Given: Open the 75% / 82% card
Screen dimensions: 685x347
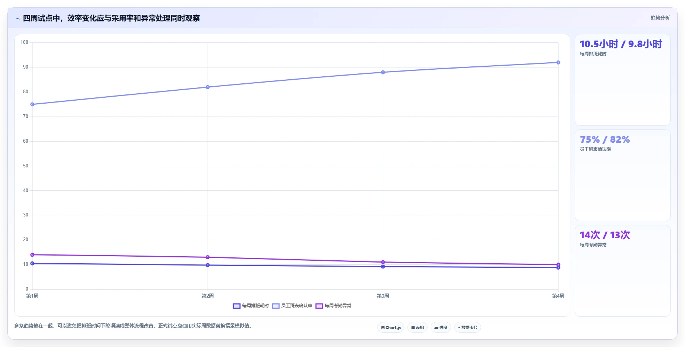Looking at the screenshot, I should (623, 176).
